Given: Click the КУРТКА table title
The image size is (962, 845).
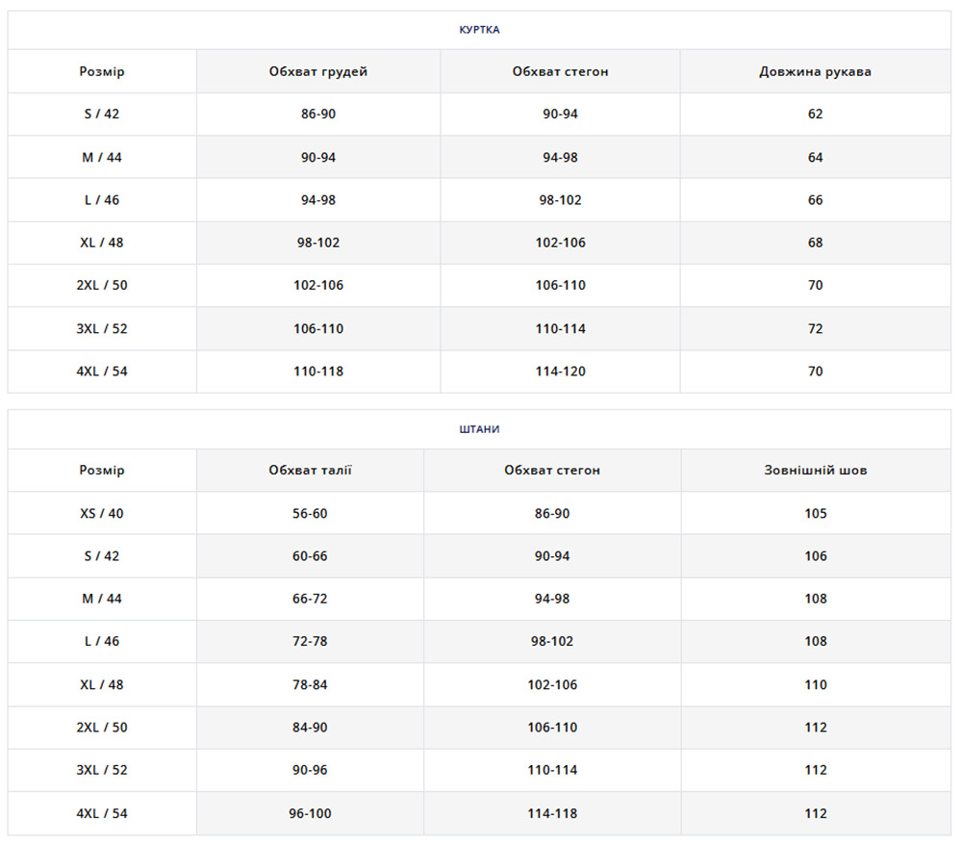Looking at the screenshot, I should [479, 30].
